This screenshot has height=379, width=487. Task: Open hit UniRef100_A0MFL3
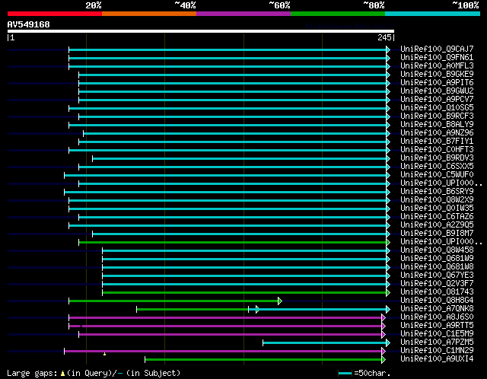(x=437, y=65)
